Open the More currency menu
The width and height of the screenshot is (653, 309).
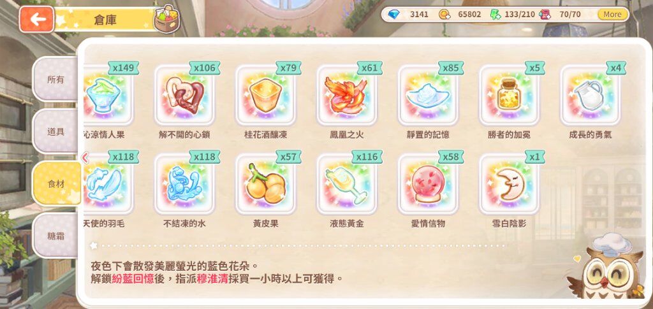[612, 14]
